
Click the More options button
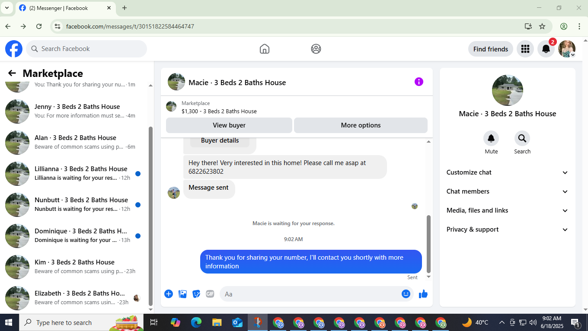tap(361, 125)
